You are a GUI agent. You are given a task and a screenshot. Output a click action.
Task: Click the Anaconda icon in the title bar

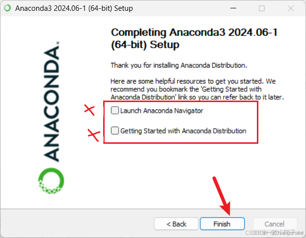click(x=7, y=8)
